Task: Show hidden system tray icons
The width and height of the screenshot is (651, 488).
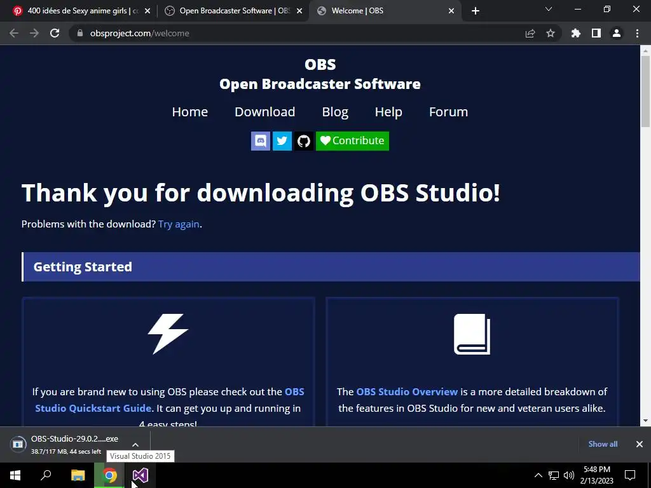Action: click(538, 475)
